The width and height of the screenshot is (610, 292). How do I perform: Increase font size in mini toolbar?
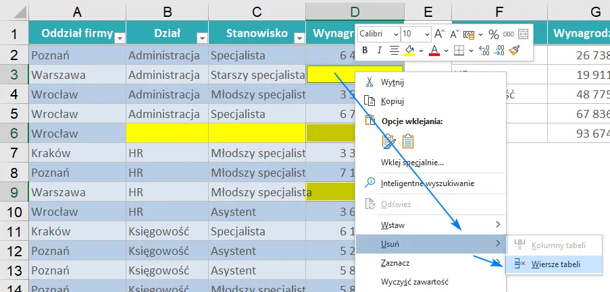[439, 34]
